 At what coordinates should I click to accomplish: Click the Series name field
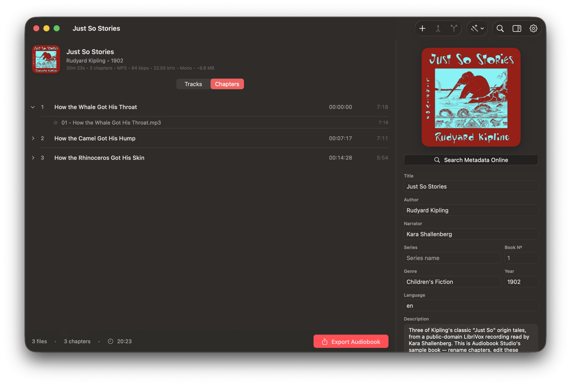[x=452, y=258]
